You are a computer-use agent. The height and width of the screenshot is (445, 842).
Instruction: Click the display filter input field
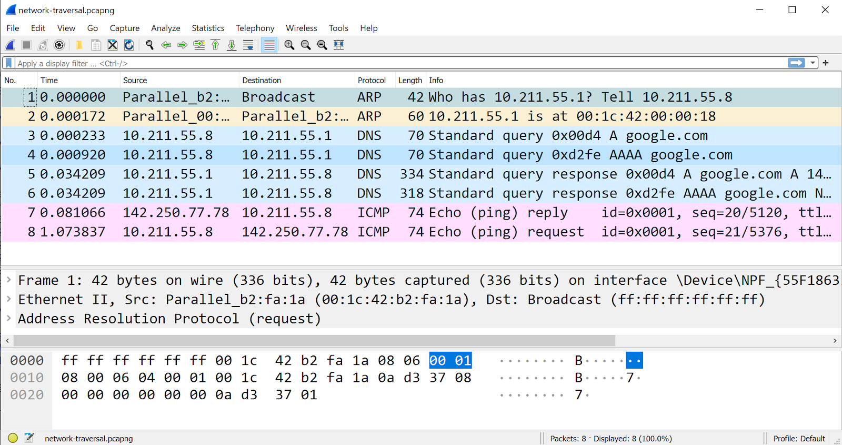coord(400,63)
